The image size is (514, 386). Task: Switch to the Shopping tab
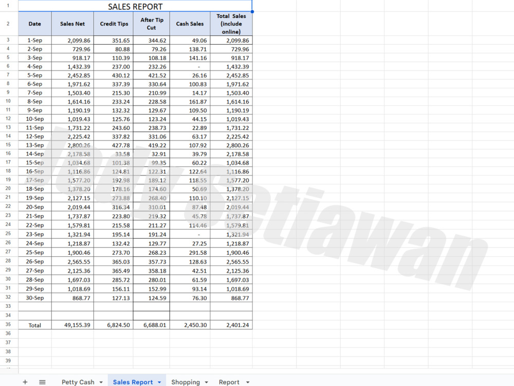coord(186,382)
